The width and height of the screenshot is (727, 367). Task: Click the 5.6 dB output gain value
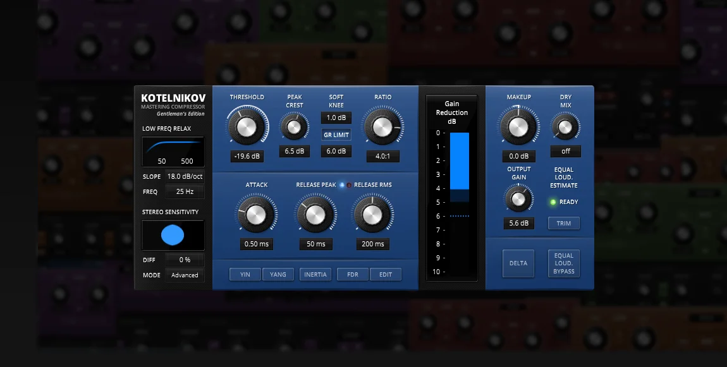pos(519,223)
